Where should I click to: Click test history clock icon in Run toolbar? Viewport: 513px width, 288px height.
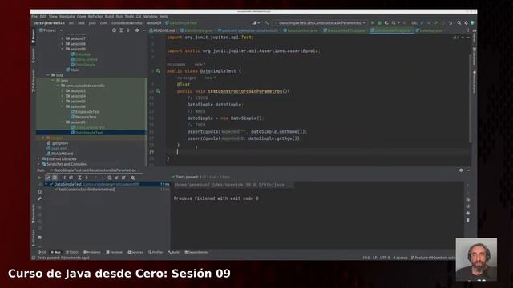[109, 178]
